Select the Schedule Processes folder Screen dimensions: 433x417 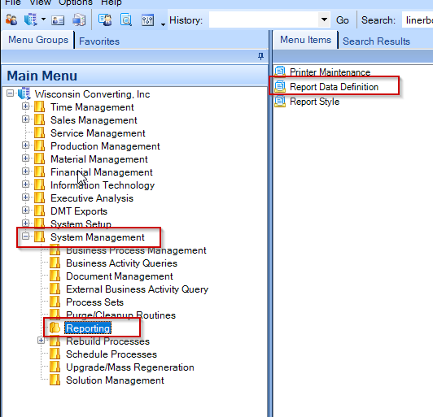[112, 354]
